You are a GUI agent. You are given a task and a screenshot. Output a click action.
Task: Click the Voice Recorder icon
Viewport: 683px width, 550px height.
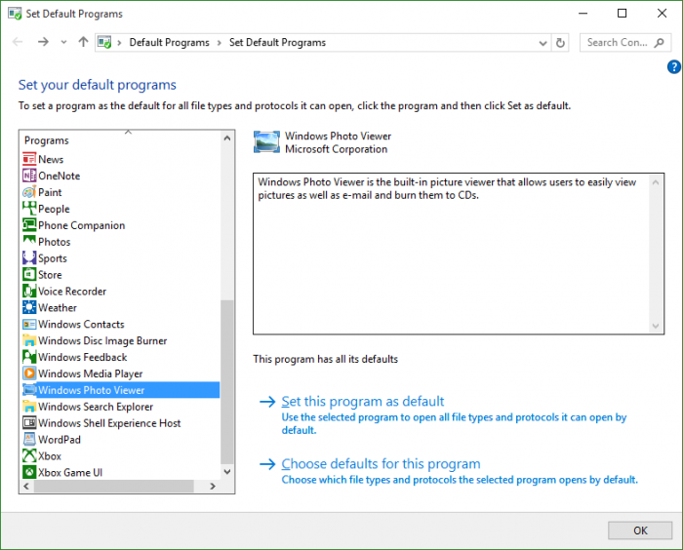pos(29,291)
